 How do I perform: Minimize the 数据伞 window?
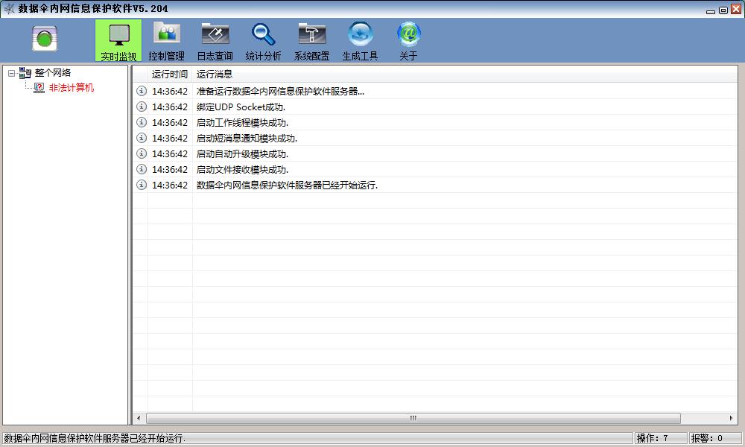[711, 10]
